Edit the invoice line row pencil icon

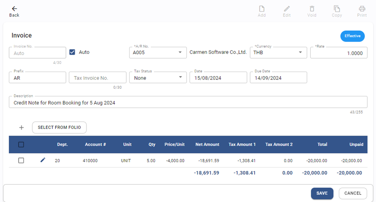(x=43, y=160)
